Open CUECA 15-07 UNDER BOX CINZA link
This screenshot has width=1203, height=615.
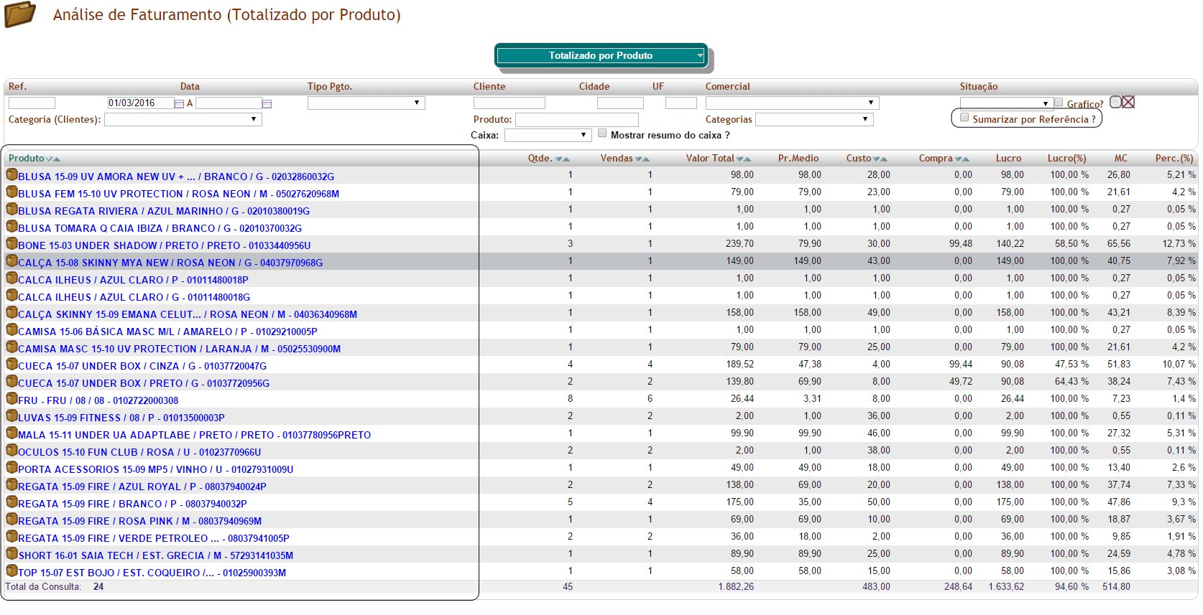pos(142,366)
